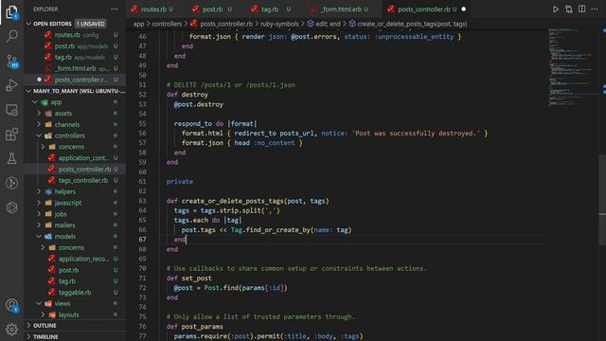The width and height of the screenshot is (606, 341).
Task: Expand the channels folder
Action: 39,124
